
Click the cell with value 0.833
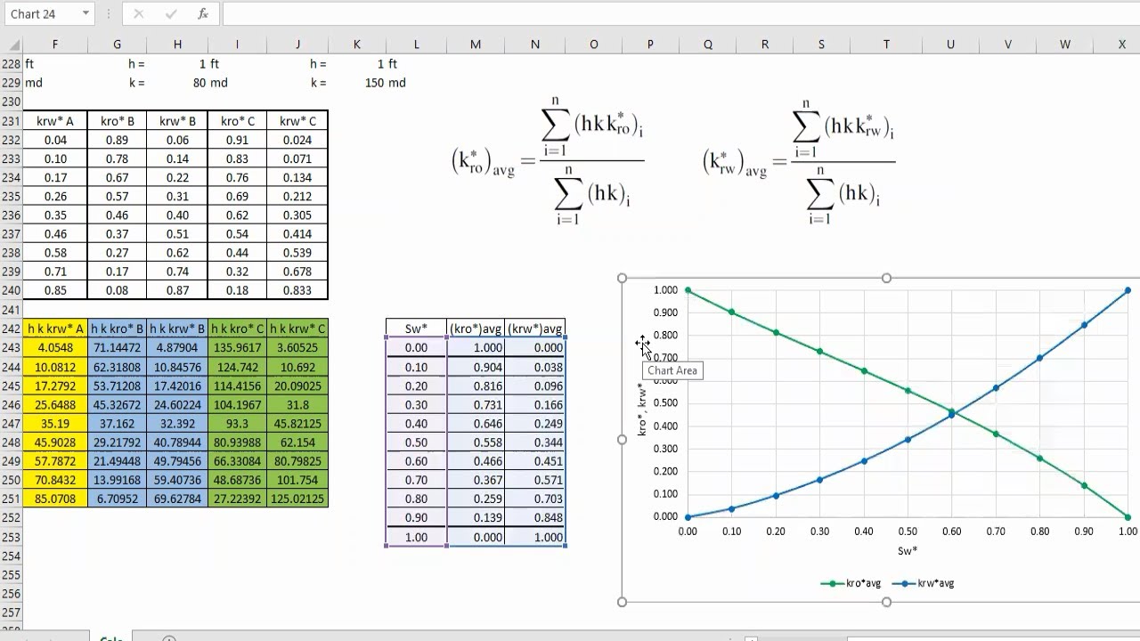[x=298, y=290]
